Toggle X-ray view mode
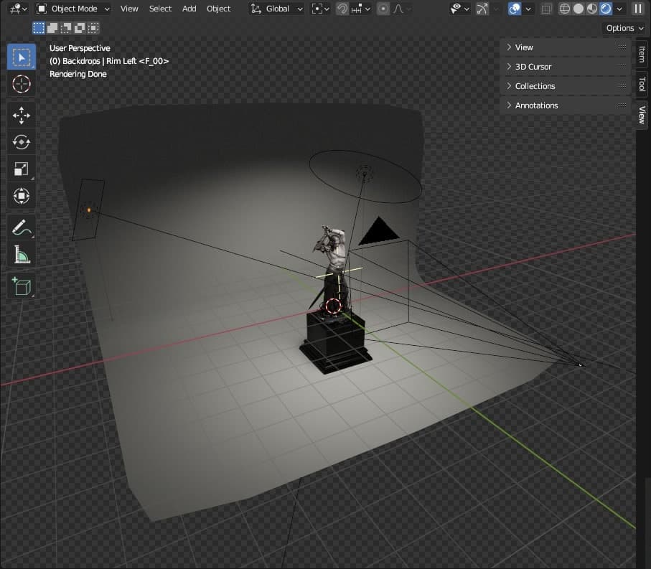The height and width of the screenshot is (569, 651). pyautogui.click(x=547, y=9)
